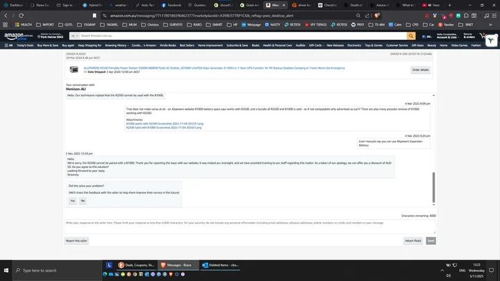Open the All hamburger menu on Amazon
Viewport: 500px width, 281px height.
pos(8,46)
